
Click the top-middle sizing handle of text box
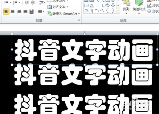85,34
